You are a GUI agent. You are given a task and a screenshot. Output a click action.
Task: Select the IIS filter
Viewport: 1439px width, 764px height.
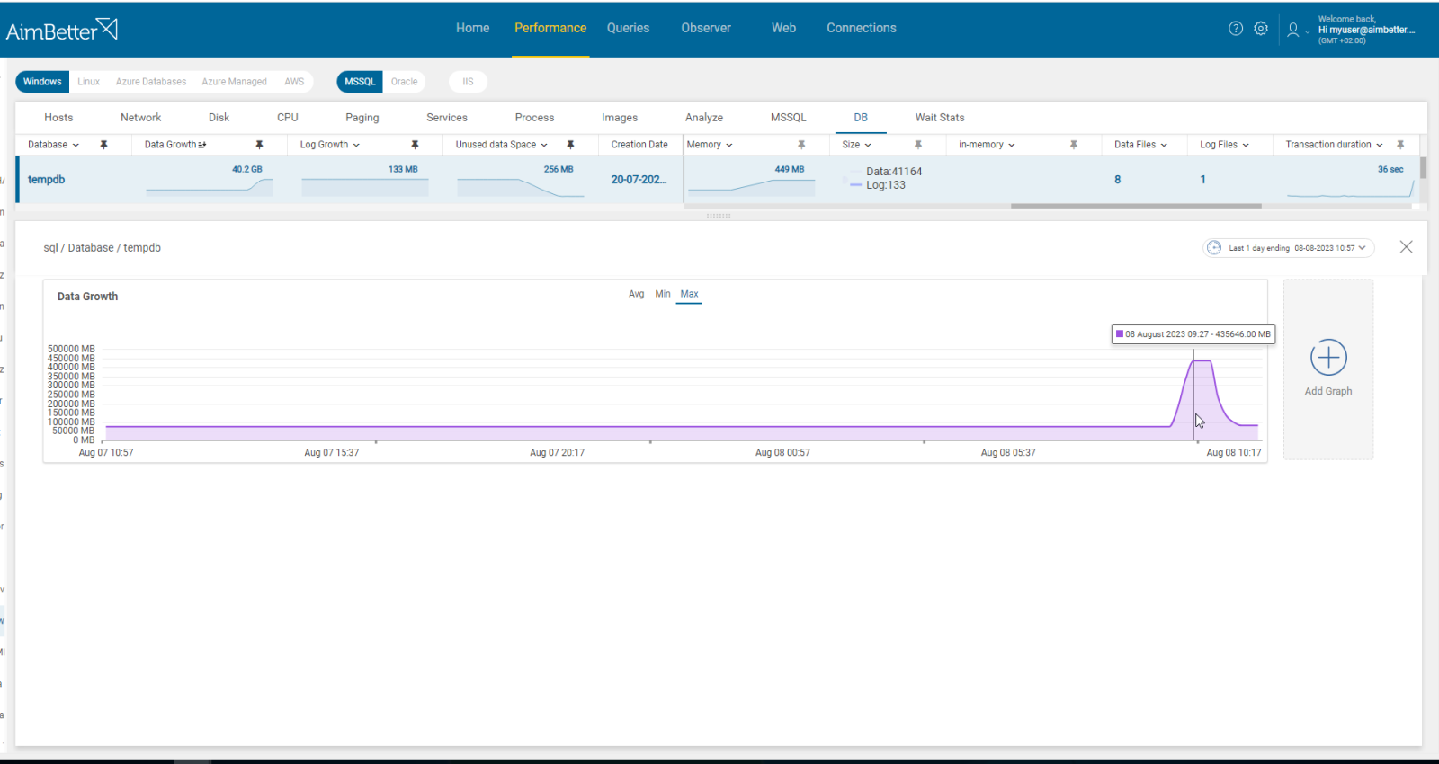tap(468, 82)
